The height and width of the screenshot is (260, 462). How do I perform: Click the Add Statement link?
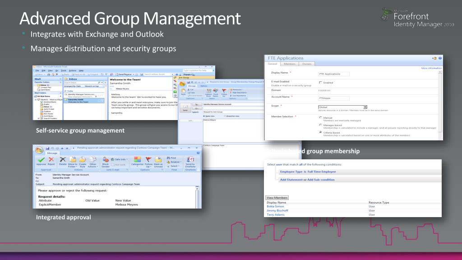(x=291, y=180)
